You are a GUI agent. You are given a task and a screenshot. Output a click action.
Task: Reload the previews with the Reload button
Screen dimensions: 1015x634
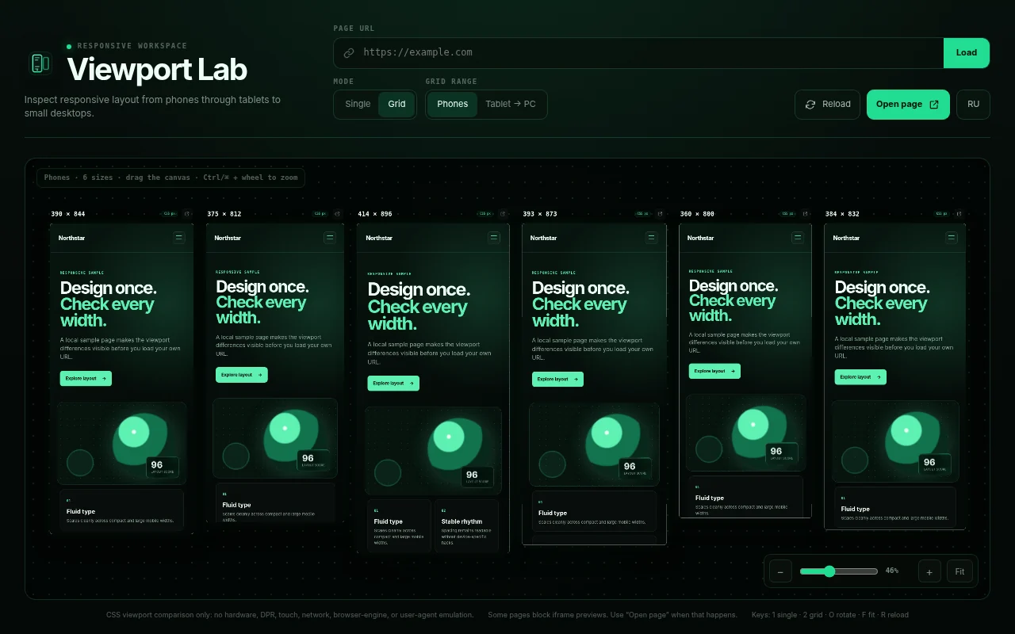[x=827, y=105]
